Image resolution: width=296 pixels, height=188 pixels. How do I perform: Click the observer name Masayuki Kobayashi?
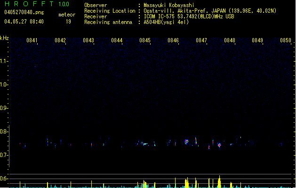[x=169, y=5]
